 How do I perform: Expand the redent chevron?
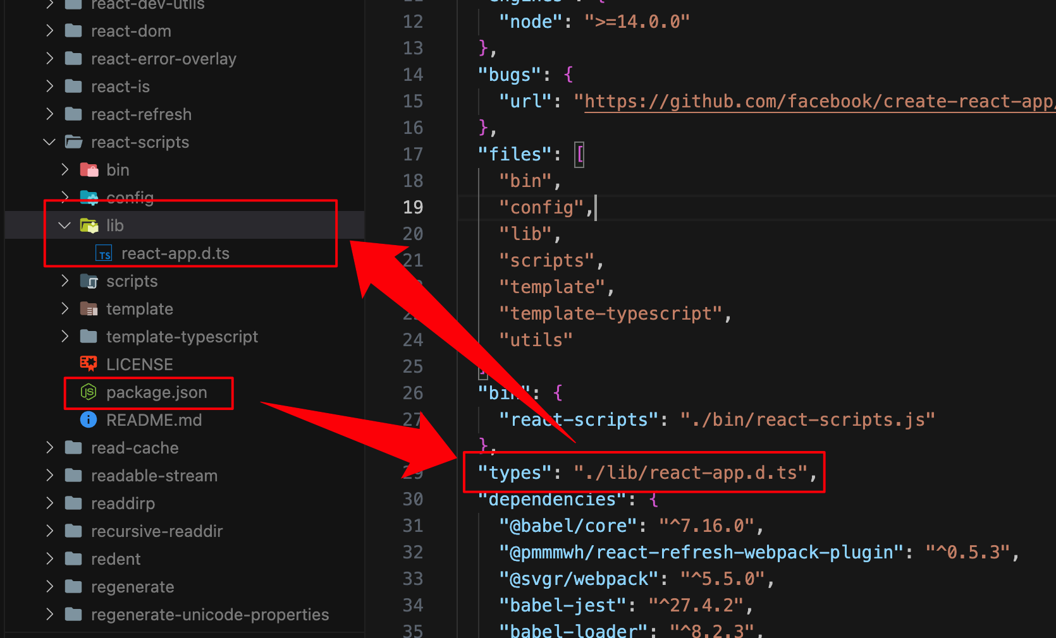49,559
